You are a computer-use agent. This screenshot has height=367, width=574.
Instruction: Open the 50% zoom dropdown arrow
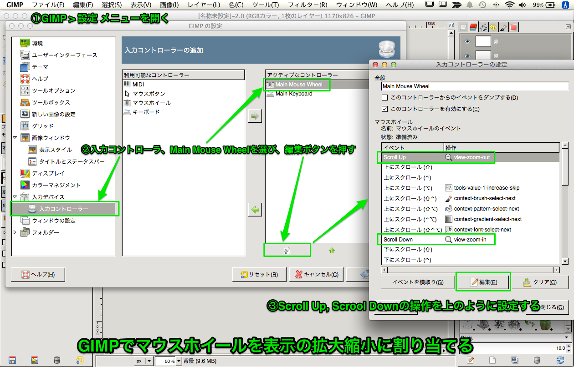(x=179, y=361)
